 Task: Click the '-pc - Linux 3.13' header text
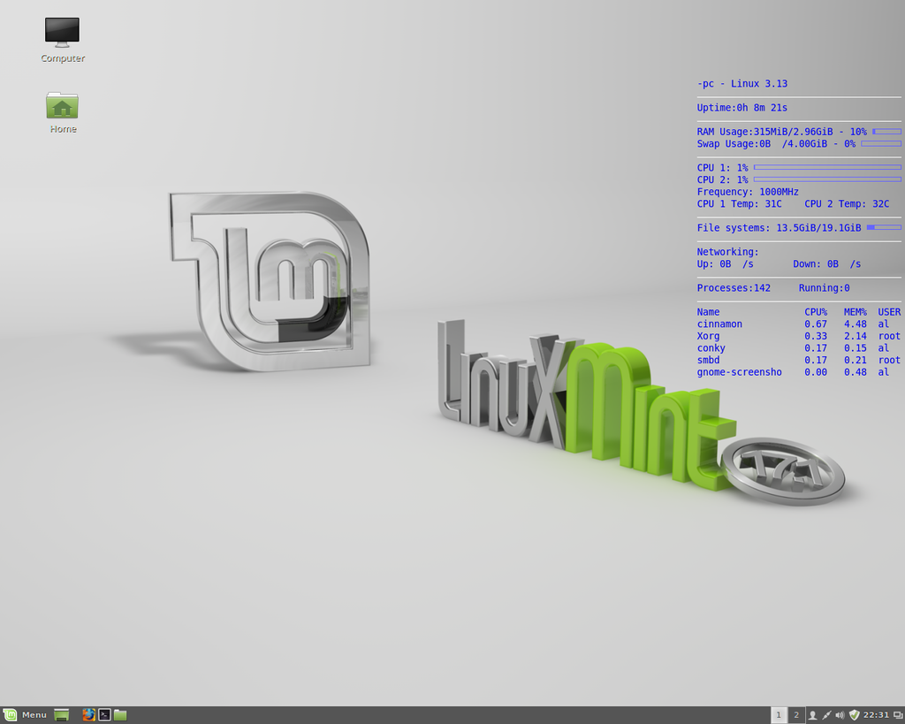[741, 84]
